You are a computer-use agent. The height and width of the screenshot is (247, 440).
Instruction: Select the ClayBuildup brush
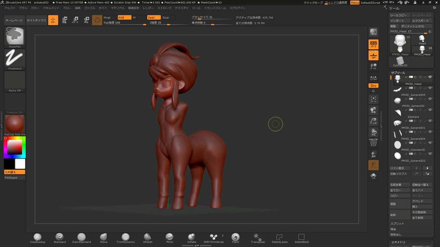click(37, 238)
